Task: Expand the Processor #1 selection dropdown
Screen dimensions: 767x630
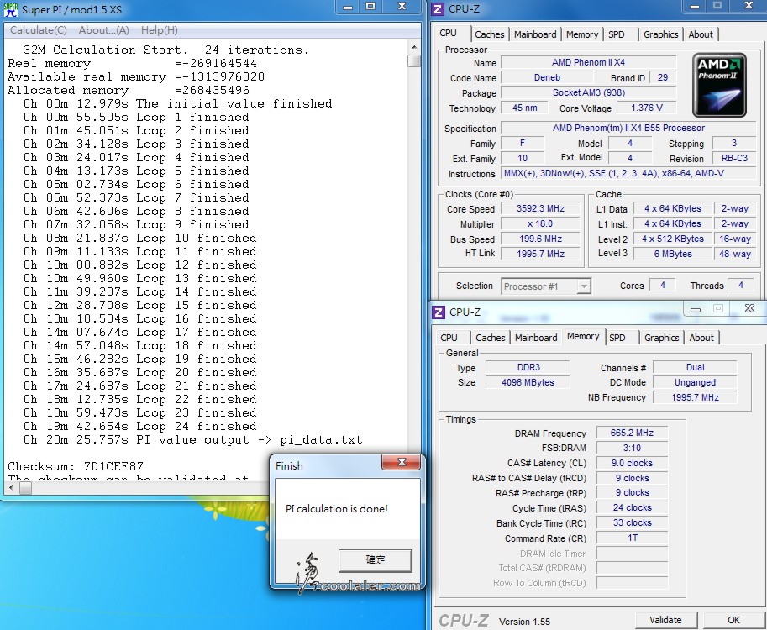Action: (584, 286)
